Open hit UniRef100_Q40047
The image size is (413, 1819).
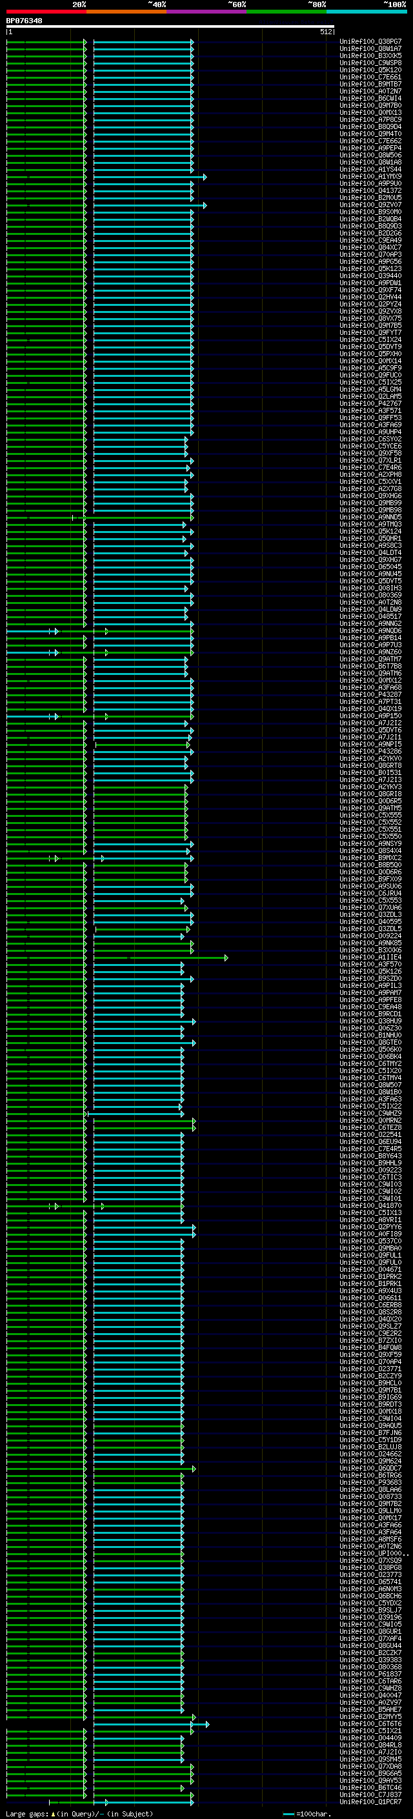click(x=370, y=1695)
